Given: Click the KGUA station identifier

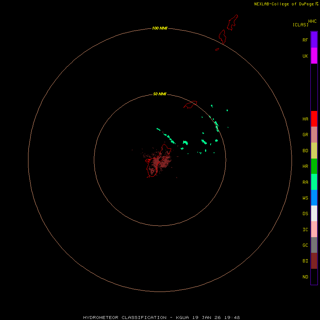Looking at the screenshot, I should tap(182, 318).
